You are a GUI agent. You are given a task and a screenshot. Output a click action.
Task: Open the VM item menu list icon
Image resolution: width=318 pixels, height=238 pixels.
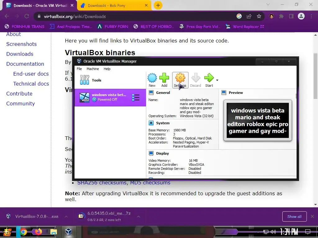[x=136, y=98]
